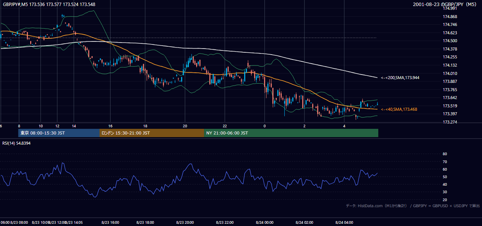482x226 pixels.
Task: Click the 173.765 price axis label
Action: [450, 90]
